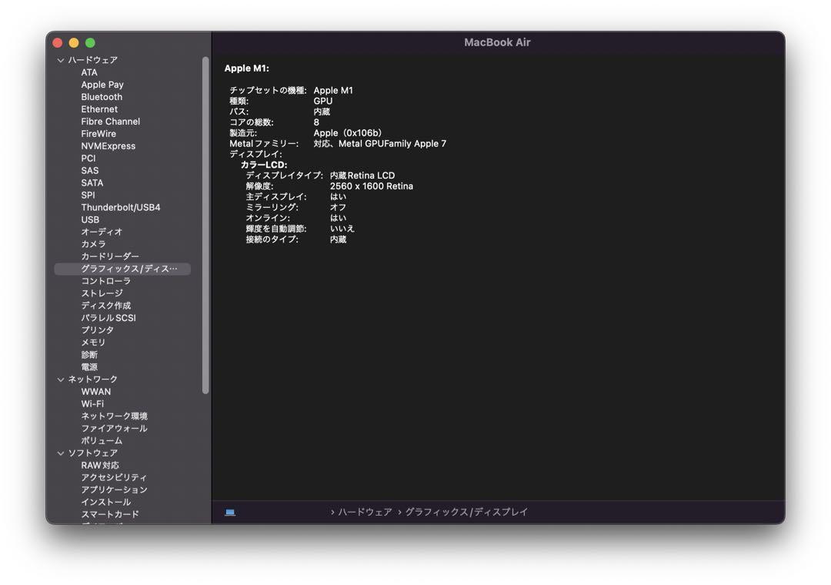The height and width of the screenshot is (585, 831).
Task: Select スマートカード in the sidebar
Action: tap(110, 514)
